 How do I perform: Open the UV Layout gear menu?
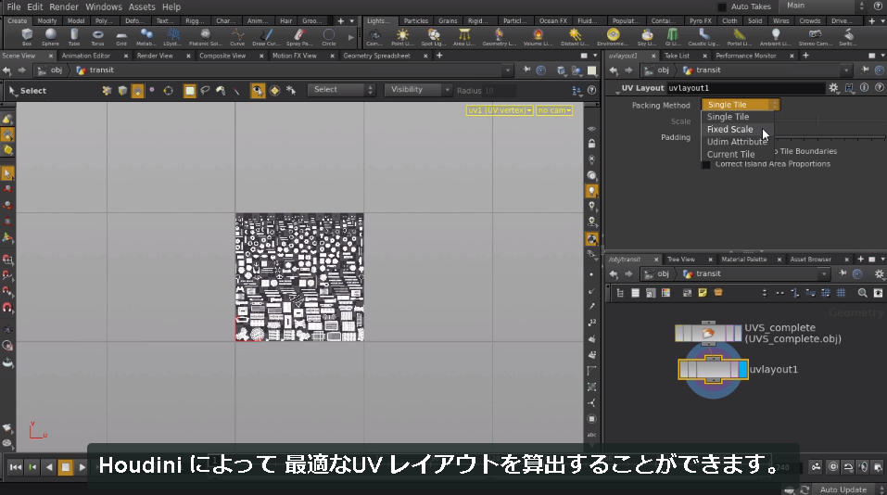click(x=833, y=88)
